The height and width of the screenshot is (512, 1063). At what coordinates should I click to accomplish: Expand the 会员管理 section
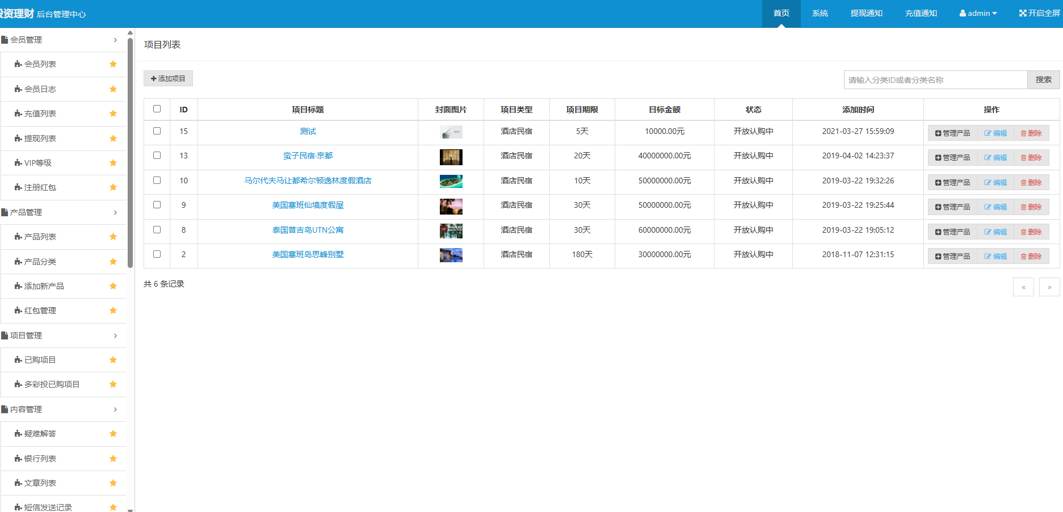pos(26,39)
